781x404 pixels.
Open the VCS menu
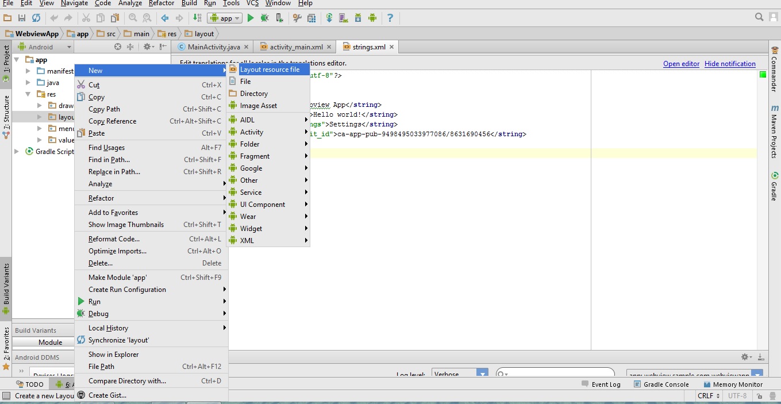[x=252, y=3]
